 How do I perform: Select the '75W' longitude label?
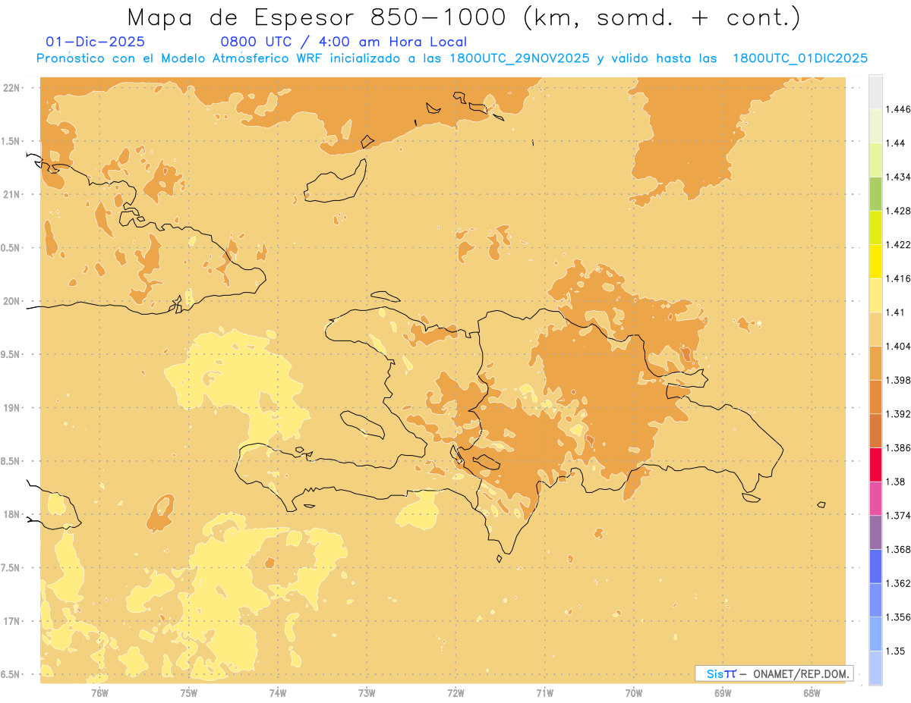click(189, 692)
